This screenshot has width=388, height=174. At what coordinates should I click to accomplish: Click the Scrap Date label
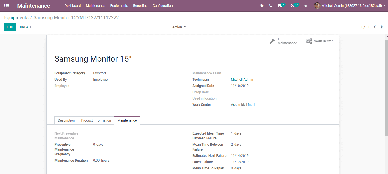click(x=201, y=92)
